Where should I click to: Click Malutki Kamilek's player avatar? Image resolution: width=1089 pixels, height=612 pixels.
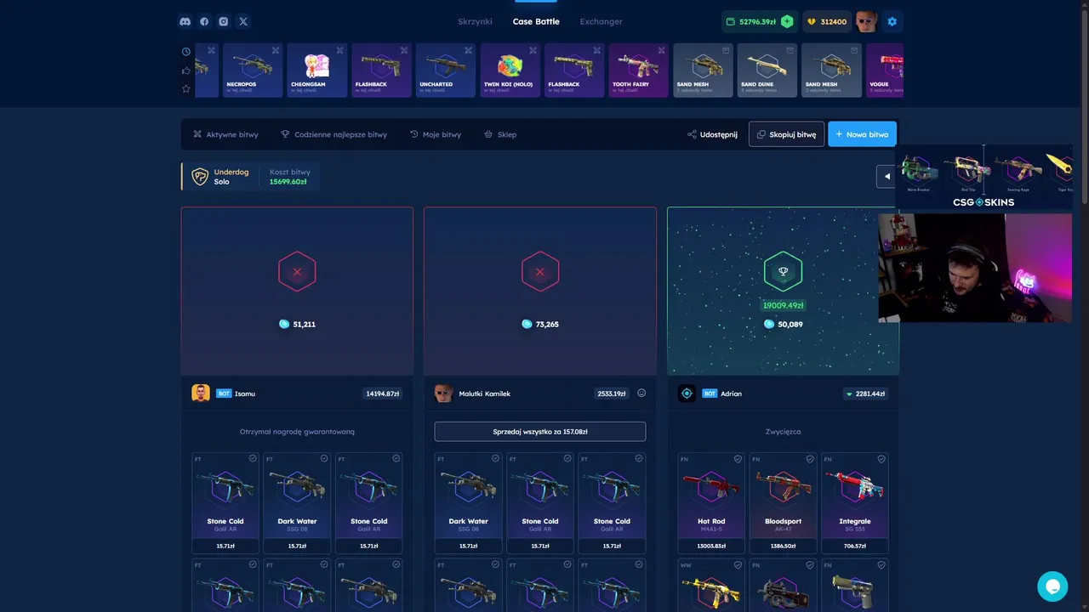click(443, 394)
